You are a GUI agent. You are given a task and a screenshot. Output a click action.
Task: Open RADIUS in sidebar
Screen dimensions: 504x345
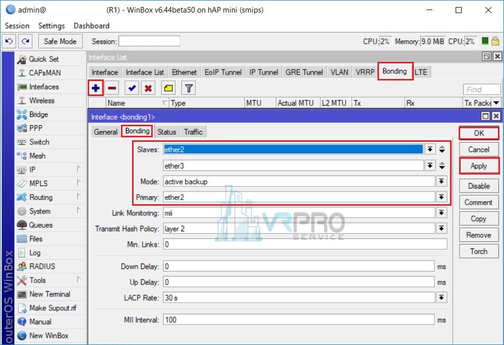(x=42, y=266)
